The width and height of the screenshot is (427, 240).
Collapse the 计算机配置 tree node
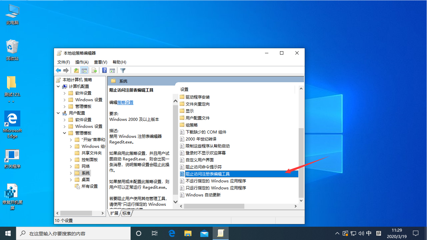click(58, 86)
